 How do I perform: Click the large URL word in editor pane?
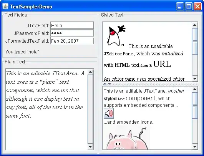point(162,64)
